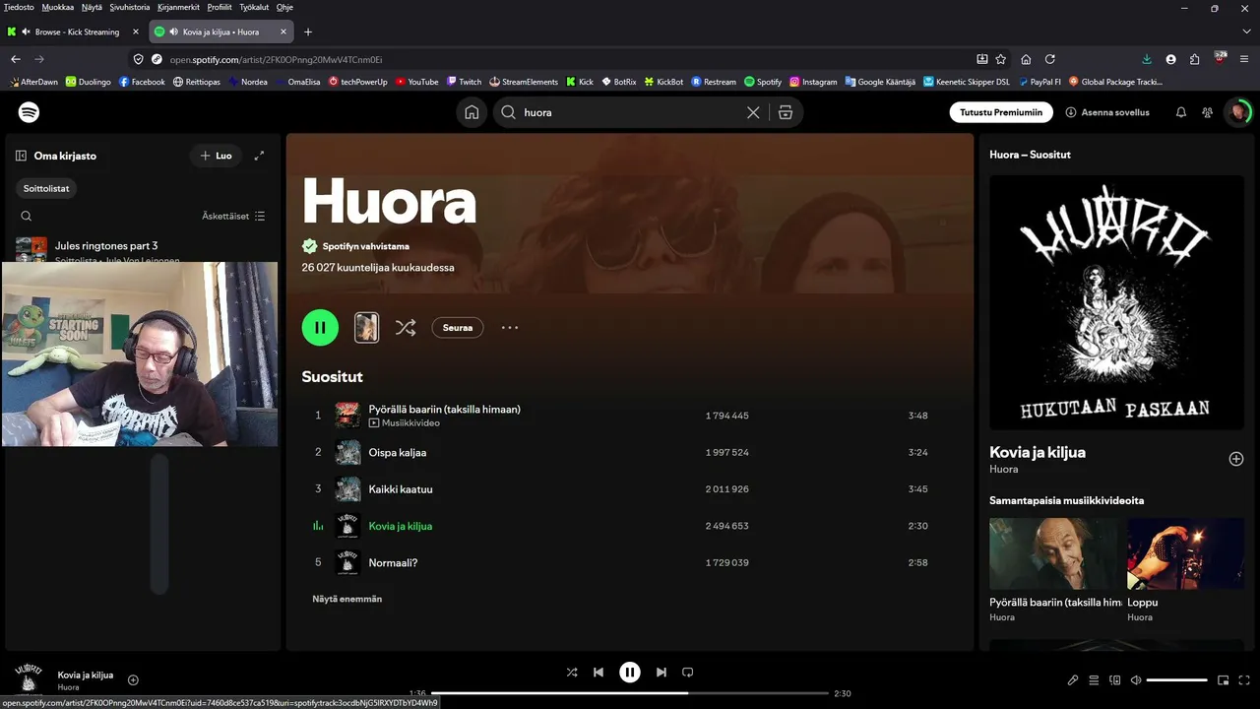Open the Näytä menu
Screen dimensions: 1260x709
tap(92, 7)
